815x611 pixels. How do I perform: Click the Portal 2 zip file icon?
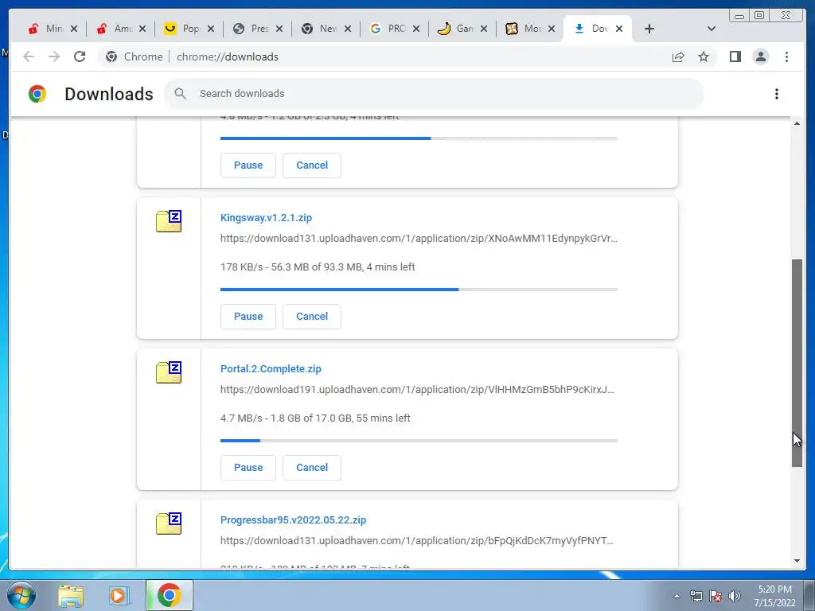point(169,372)
